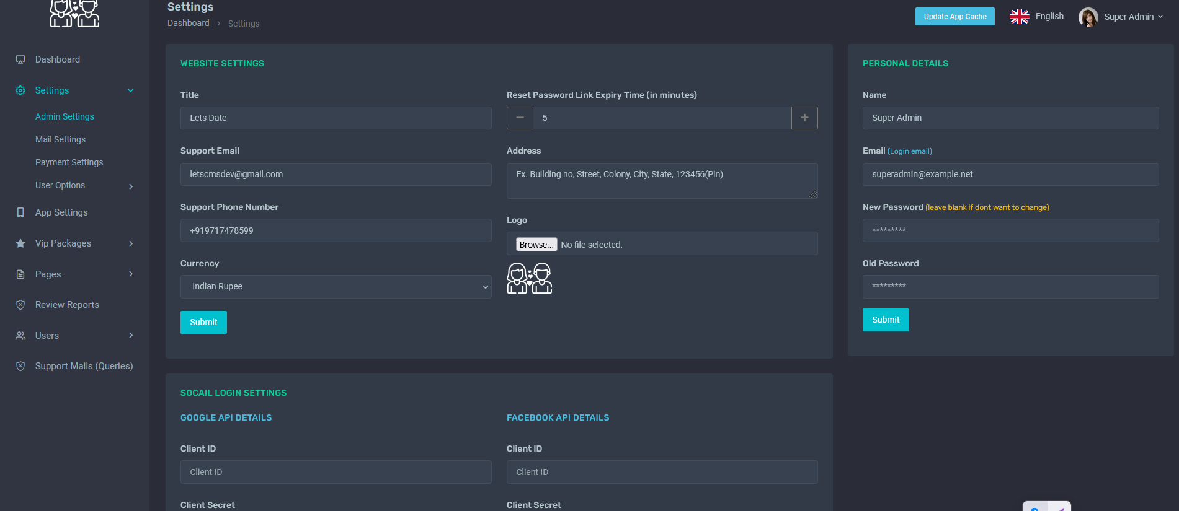1179x511 pixels.
Task: Go to Payment Settings page
Action: tap(69, 162)
